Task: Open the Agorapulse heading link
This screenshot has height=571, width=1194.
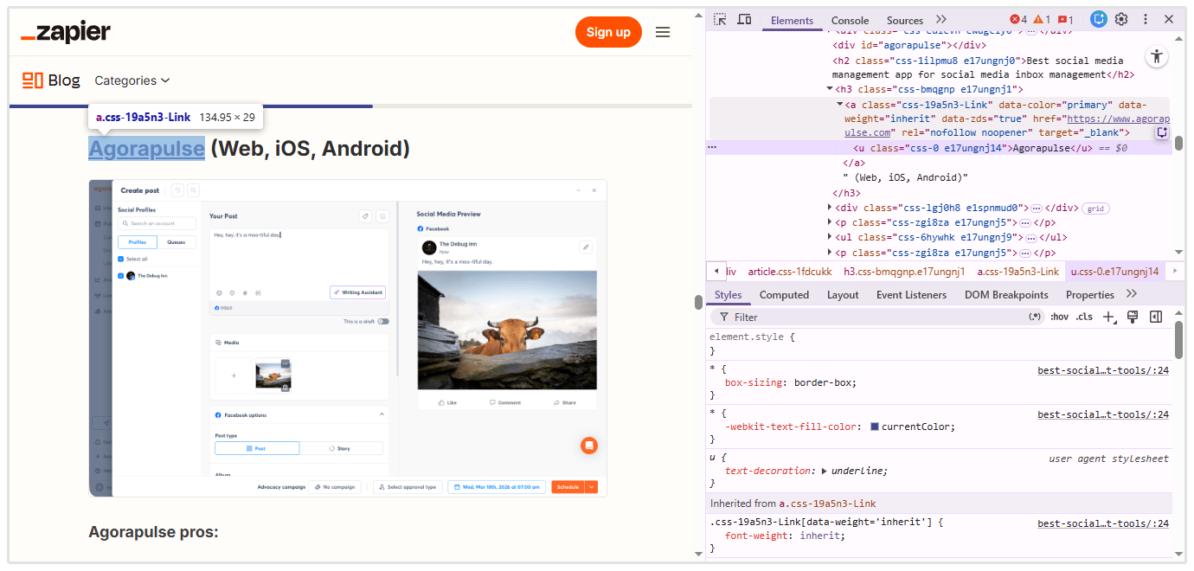Action: 146,149
